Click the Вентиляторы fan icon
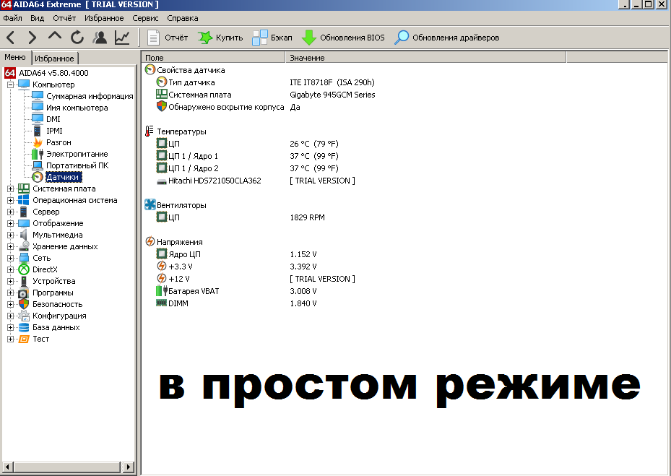The width and height of the screenshot is (671, 476). [150, 204]
